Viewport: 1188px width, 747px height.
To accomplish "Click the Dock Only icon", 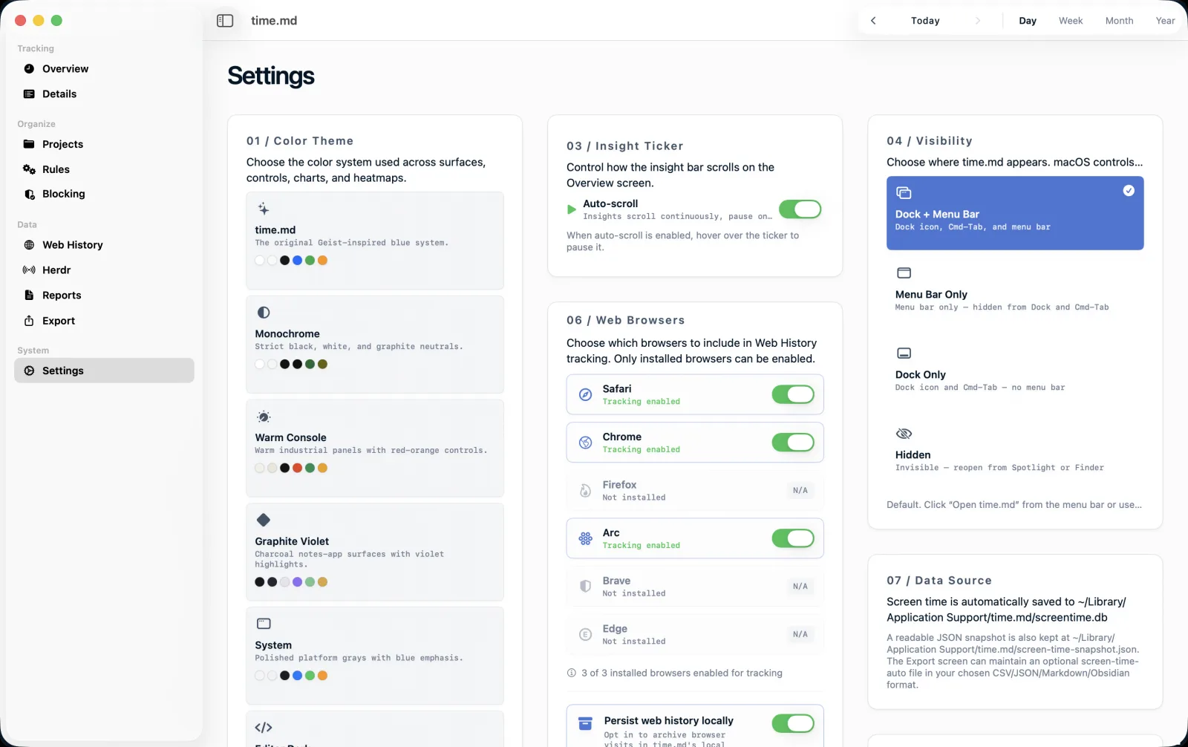I will (x=904, y=353).
